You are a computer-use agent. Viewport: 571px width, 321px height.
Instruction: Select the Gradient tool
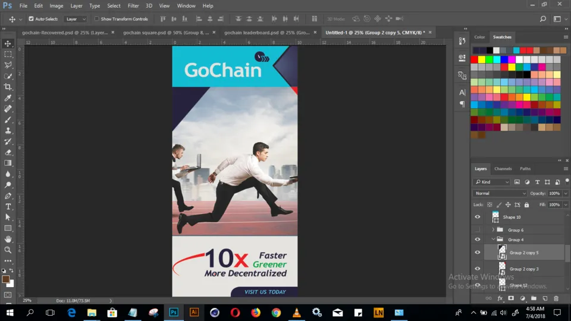(8, 163)
